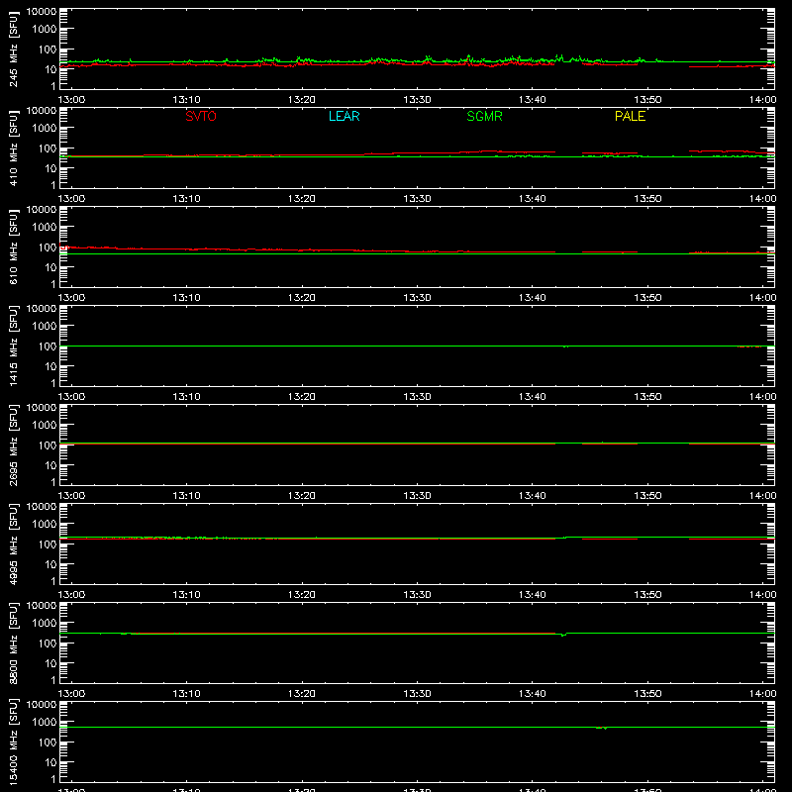This screenshot has height=792, width=792.
Task: Click the 13:30 tick below the 610 MHz plot
Action: 417,298
